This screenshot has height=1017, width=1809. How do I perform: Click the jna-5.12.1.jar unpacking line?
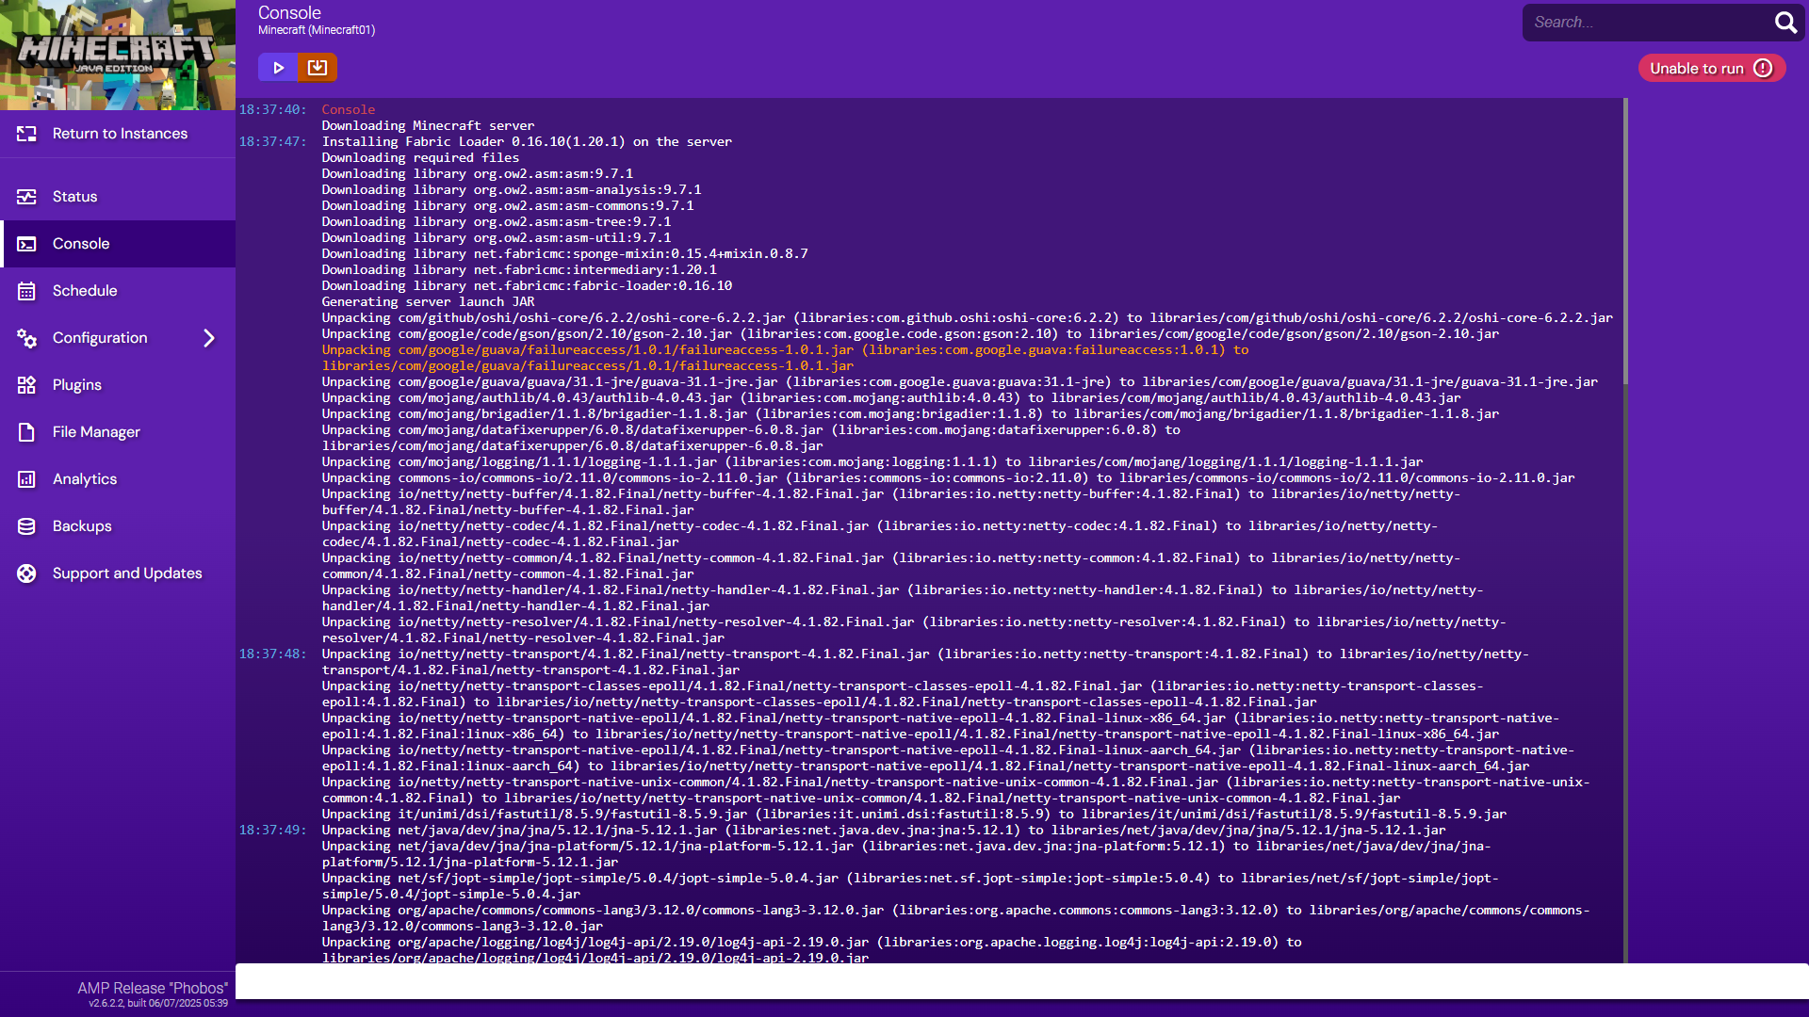(x=884, y=830)
